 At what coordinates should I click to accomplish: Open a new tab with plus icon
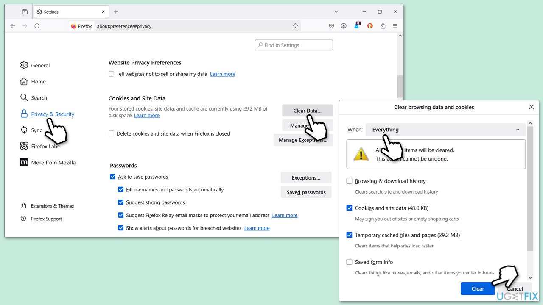[116, 12]
